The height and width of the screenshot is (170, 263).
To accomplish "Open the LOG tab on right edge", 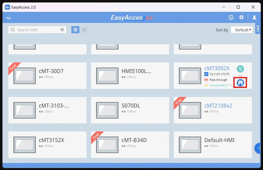I will point(258,29).
